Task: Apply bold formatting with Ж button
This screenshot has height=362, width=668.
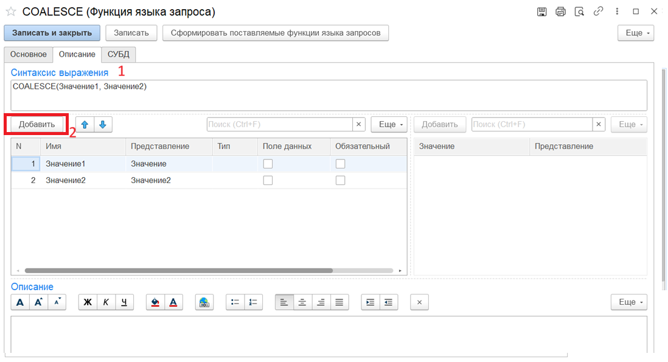Action: (87, 302)
